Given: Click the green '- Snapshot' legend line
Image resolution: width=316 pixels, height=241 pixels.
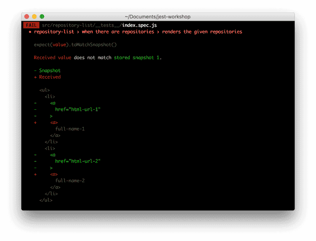Looking at the screenshot, I should tap(47, 70).
